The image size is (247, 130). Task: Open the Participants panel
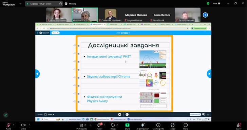(x=81, y=126)
